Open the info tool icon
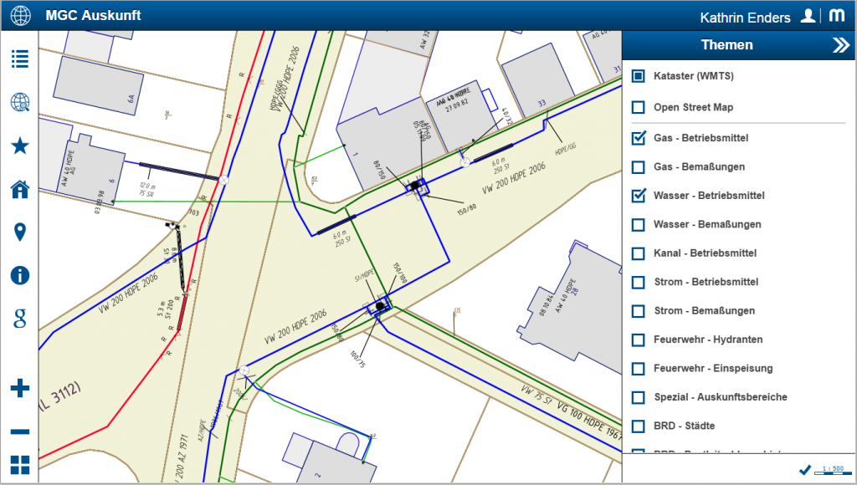 point(20,275)
